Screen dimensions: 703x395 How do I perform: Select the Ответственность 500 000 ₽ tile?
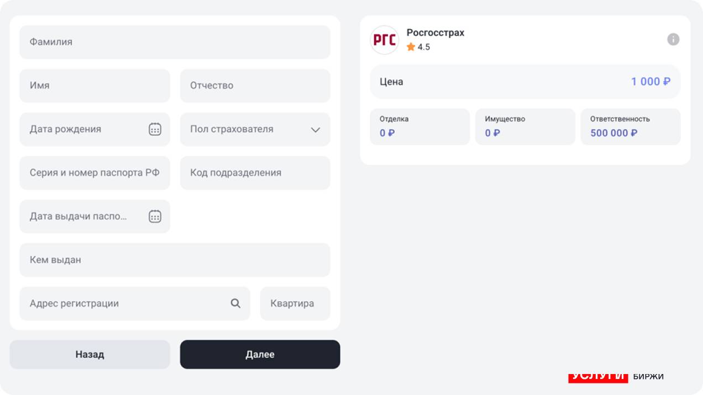point(630,126)
